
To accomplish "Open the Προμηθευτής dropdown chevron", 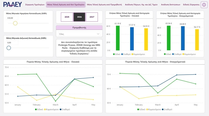I will 98,34.
